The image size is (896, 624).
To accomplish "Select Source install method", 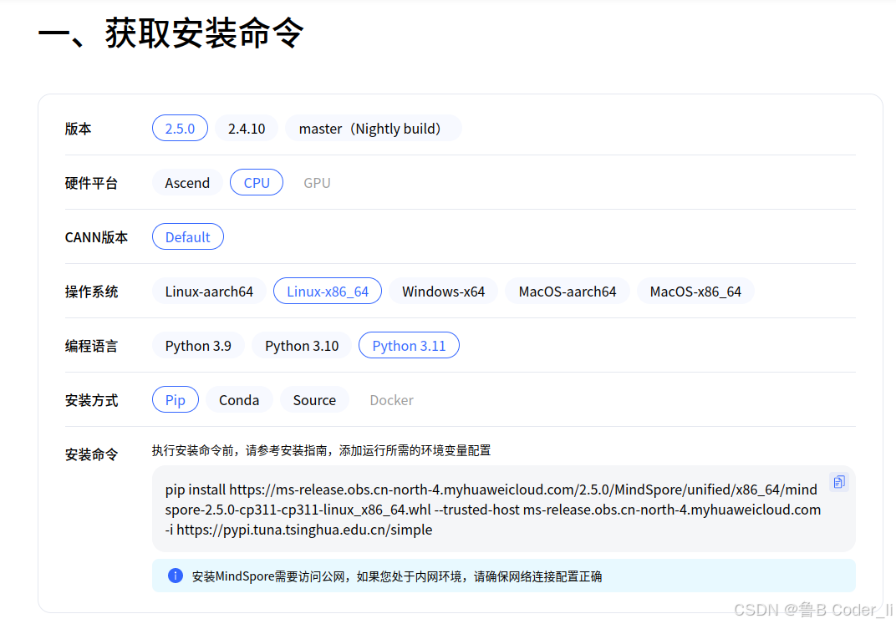I will 314,399.
